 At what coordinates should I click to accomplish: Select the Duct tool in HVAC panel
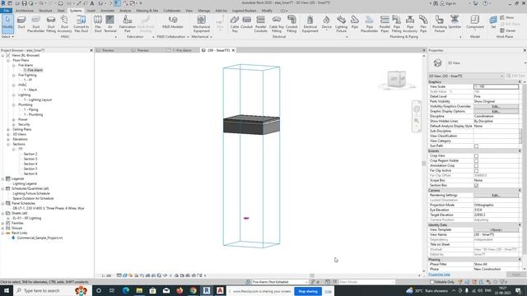point(21,23)
